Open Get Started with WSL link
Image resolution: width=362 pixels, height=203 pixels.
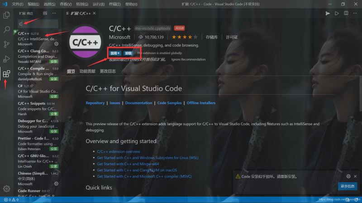(x=148, y=157)
